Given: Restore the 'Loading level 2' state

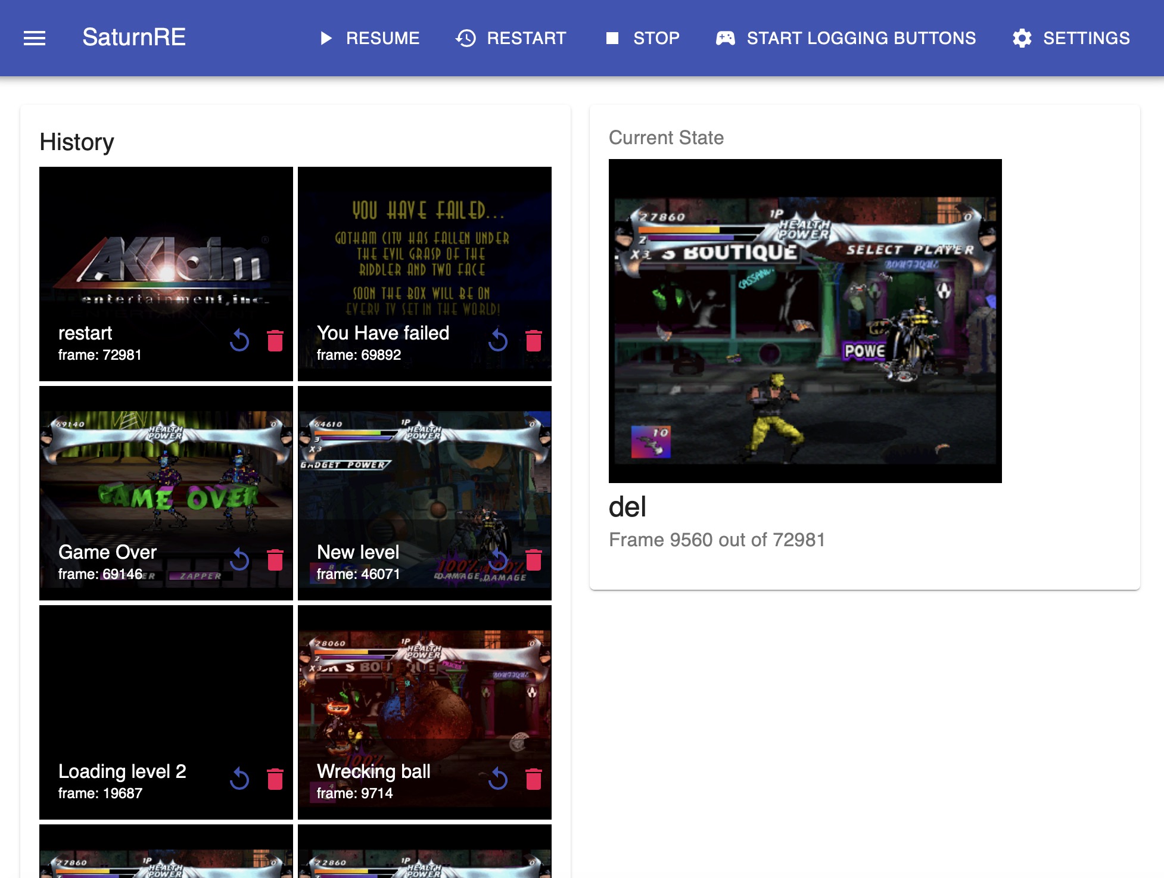Looking at the screenshot, I should [x=239, y=779].
